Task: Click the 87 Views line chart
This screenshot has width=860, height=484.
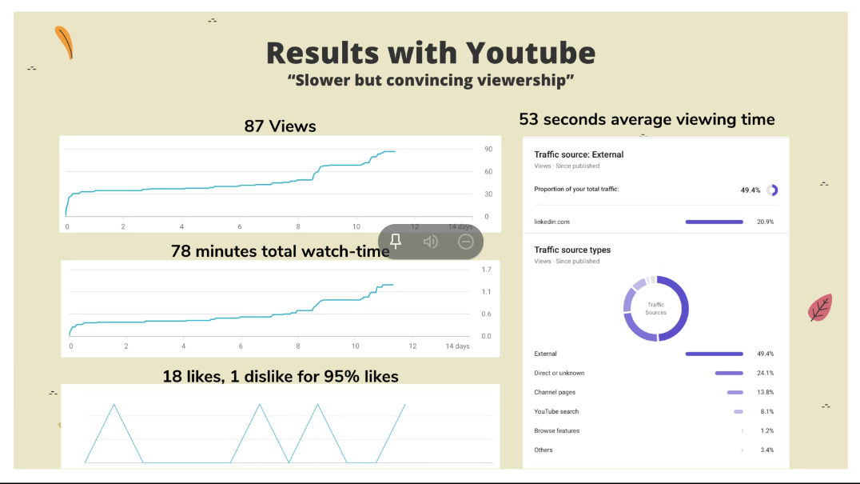Action: coord(281,184)
